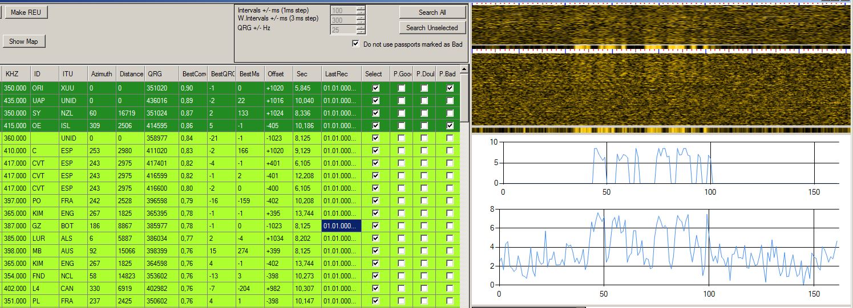Increase the Intervals ms spinner value

coord(361,9)
